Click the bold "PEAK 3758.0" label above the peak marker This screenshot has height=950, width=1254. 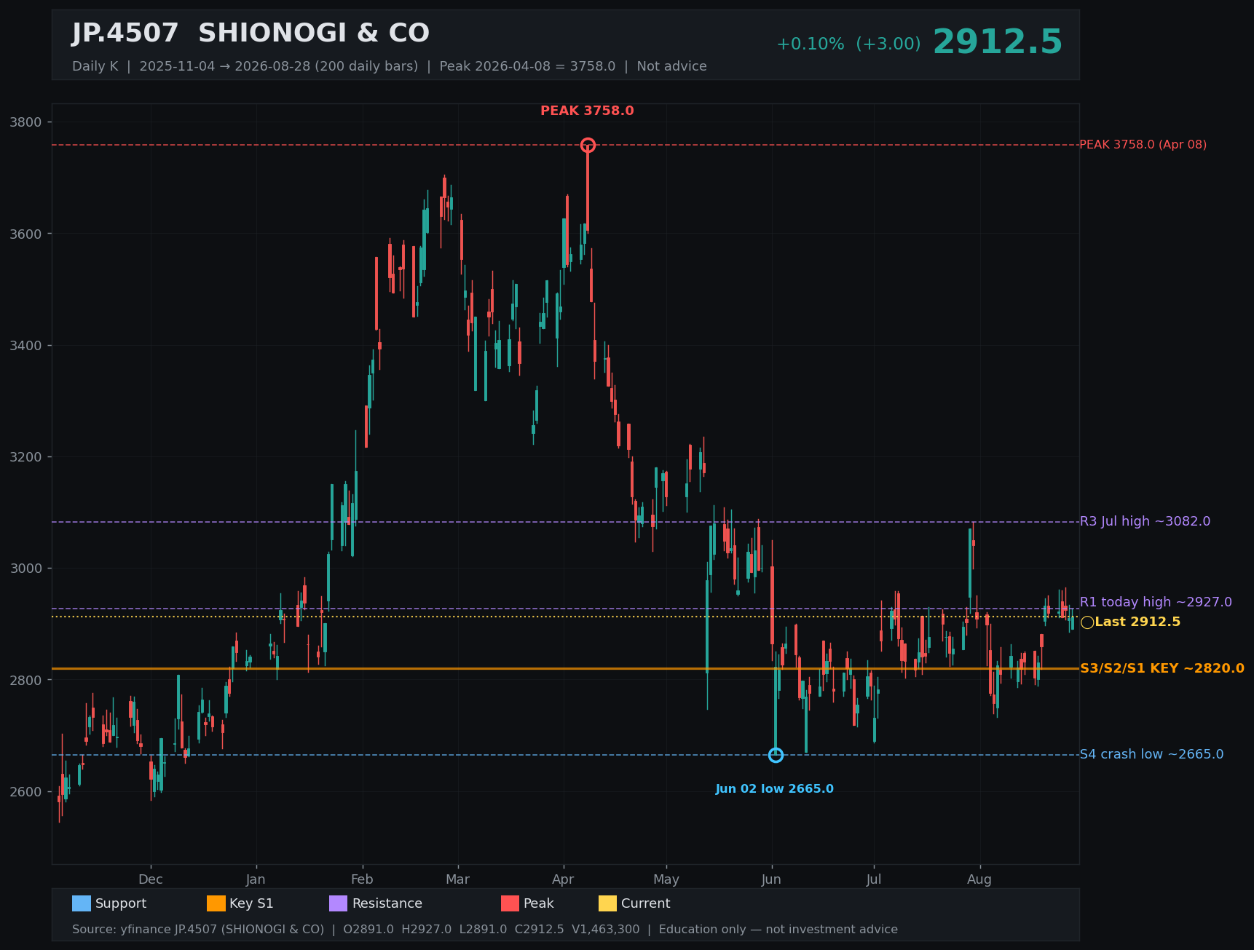pyautogui.click(x=587, y=111)
